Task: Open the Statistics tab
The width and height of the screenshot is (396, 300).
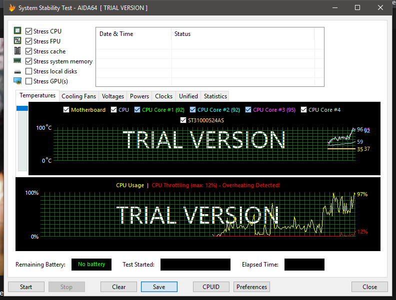Action: coord(215,96)
